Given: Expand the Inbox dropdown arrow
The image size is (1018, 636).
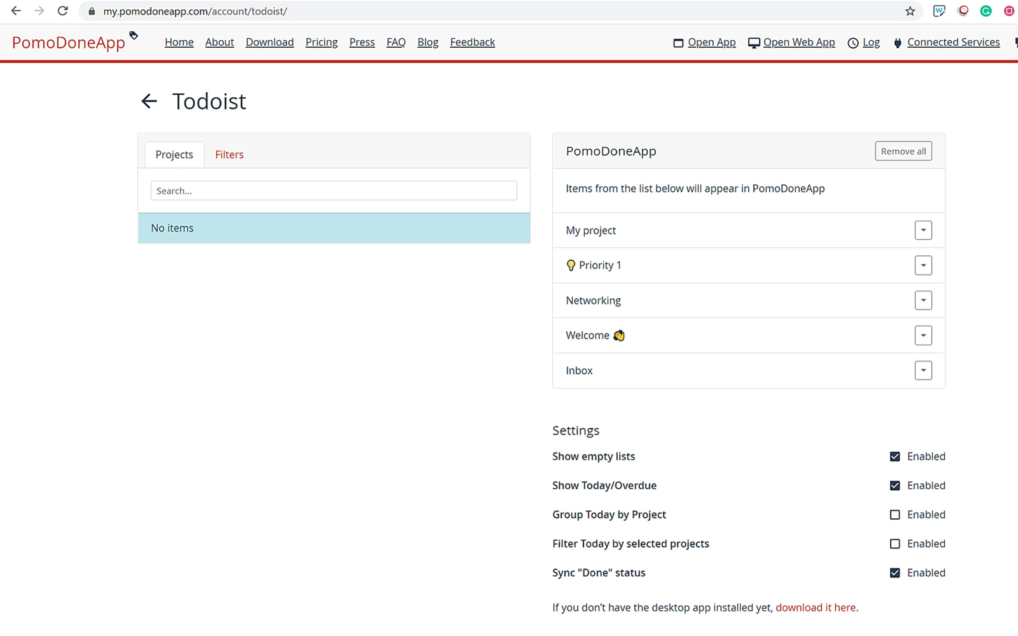Looking at the screenshot, I should coord(923,370).
